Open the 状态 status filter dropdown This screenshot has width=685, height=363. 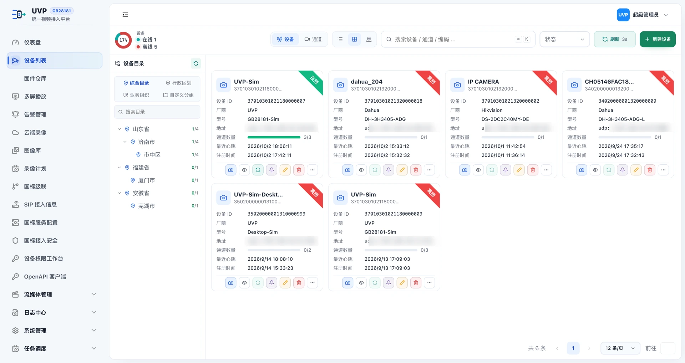click(x=564, y=39)
